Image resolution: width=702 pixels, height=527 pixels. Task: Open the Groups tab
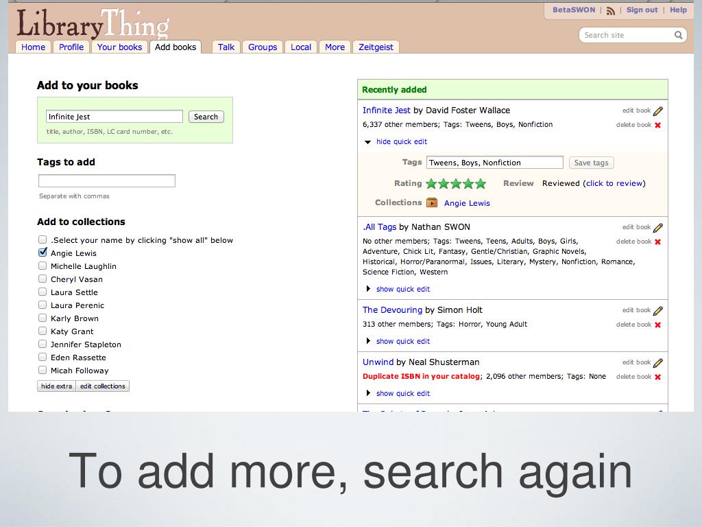click(263, 47)
